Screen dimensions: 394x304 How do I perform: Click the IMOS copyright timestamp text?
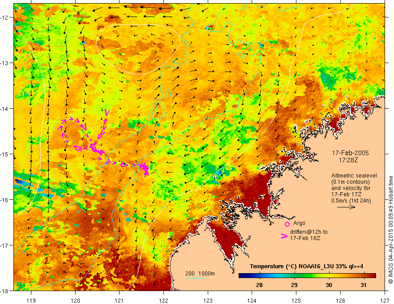[390, 230]
